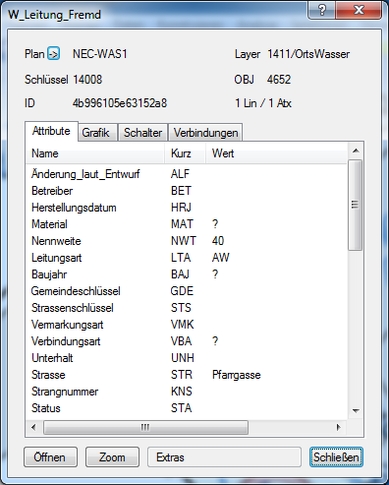This screenshot has height=485, width=389.
Task: Click the vertical scrollbar up arrow
Action: [x=356, y=151]
